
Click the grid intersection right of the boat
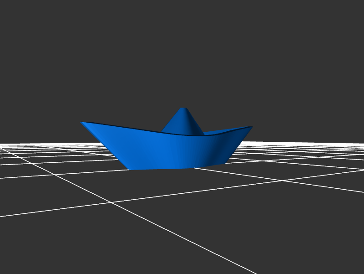(283, 181)
